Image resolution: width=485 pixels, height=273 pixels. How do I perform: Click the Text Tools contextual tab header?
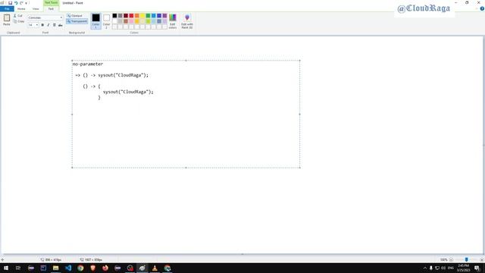click(51, 3)
